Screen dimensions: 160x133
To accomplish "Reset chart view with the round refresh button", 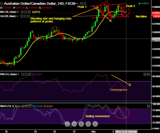I will [81, 124].
